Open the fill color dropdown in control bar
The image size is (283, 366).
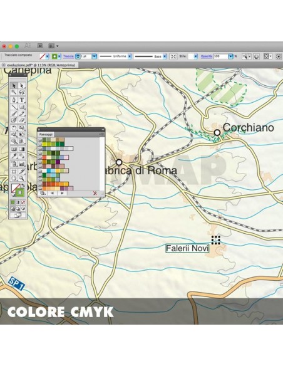[48, 56]
